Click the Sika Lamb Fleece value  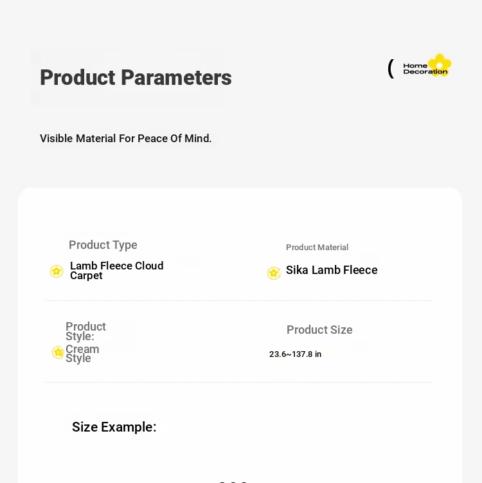(x=332, y=270)
